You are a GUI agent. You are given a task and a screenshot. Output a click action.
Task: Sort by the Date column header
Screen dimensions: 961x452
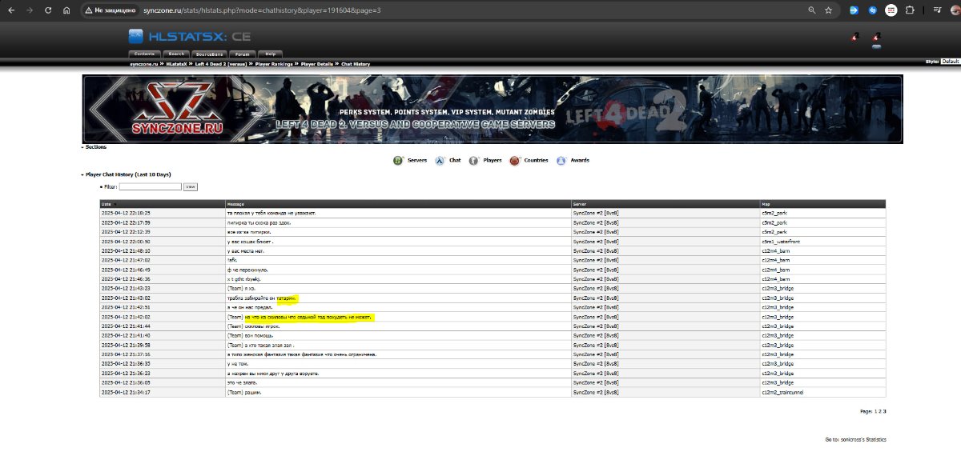[x=107, y=204]
